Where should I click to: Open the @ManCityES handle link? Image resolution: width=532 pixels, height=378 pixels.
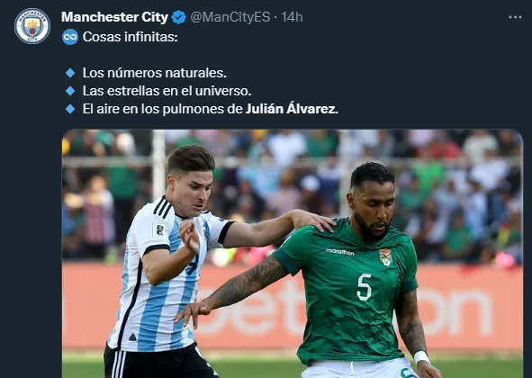(230, 17)
